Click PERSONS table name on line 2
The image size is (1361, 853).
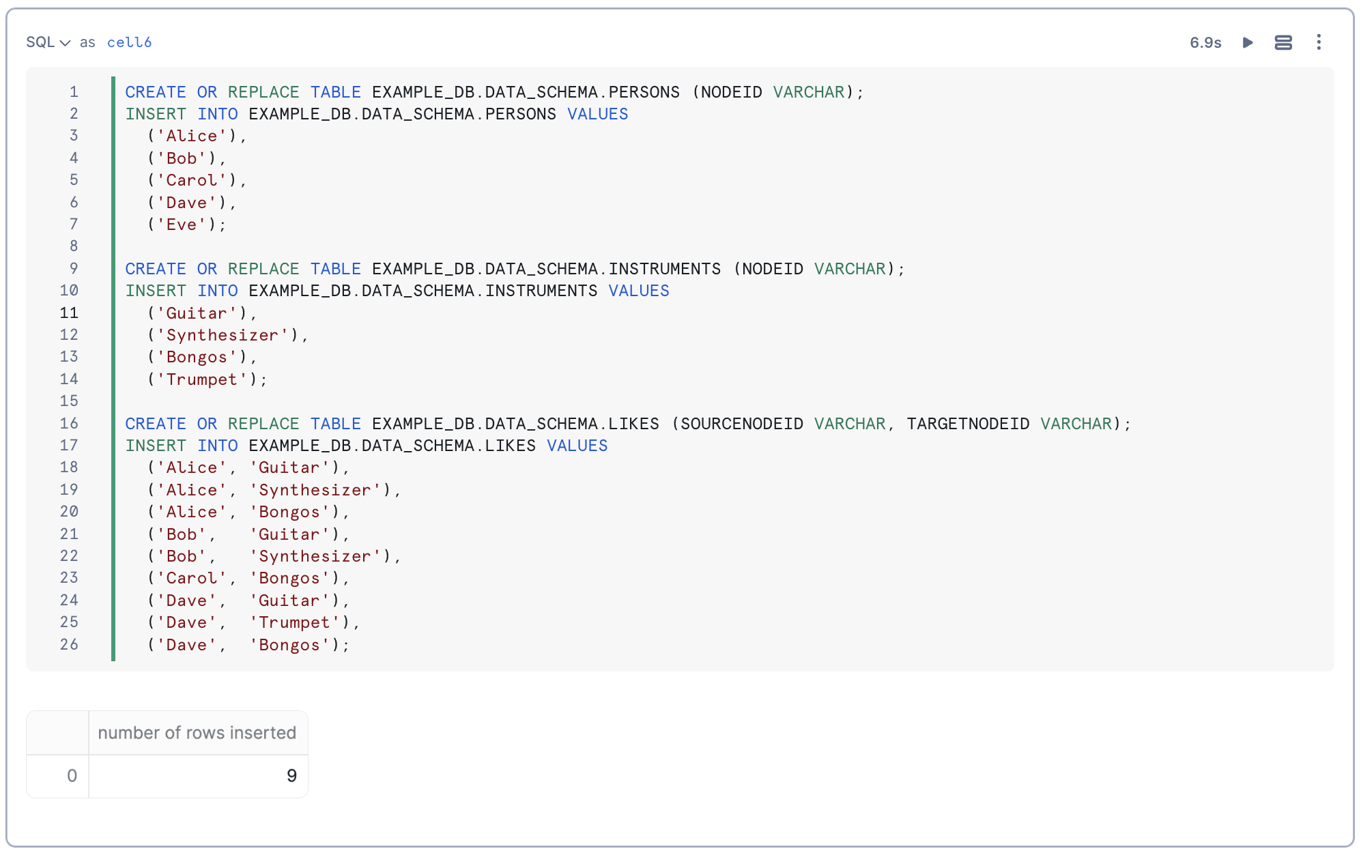[521, 114]
